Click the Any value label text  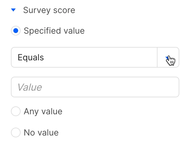[x=43, y=111]
